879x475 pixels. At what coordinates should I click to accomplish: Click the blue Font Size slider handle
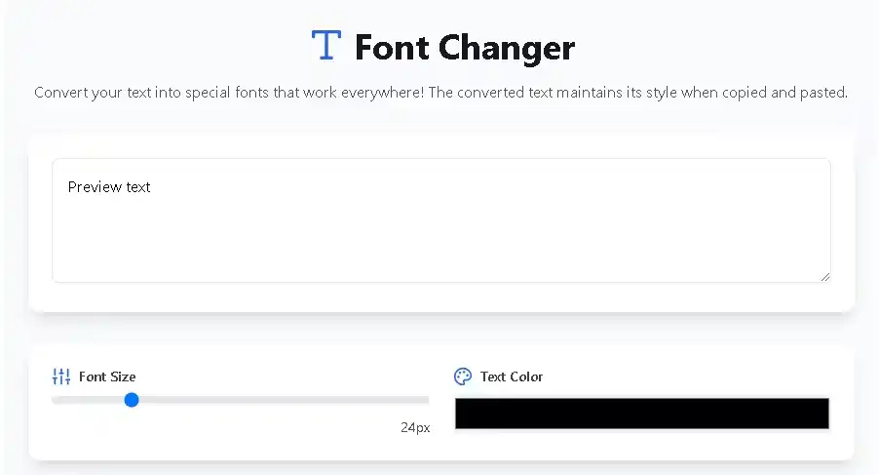click(132, 400)
